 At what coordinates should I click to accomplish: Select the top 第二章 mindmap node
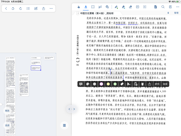(x=36, y=58)
